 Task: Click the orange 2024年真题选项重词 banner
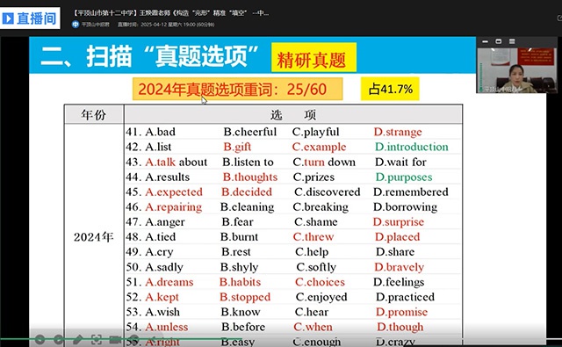tap(237, 89)
